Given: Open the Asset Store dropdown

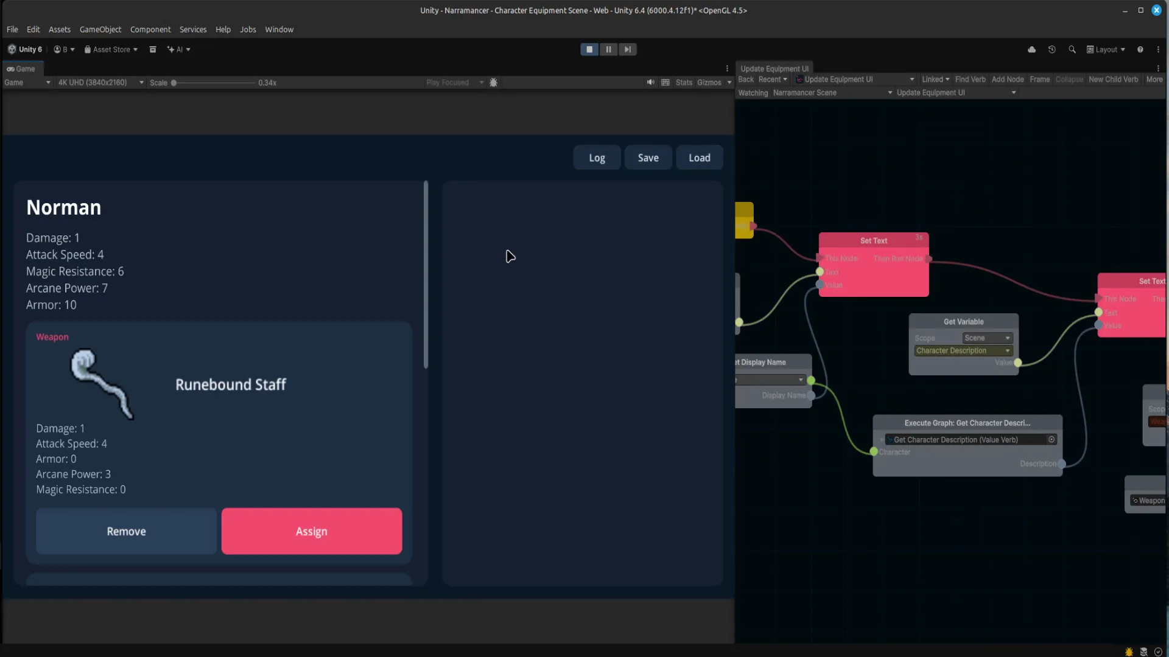Looking at the screenshot, I should click(111, 49).
